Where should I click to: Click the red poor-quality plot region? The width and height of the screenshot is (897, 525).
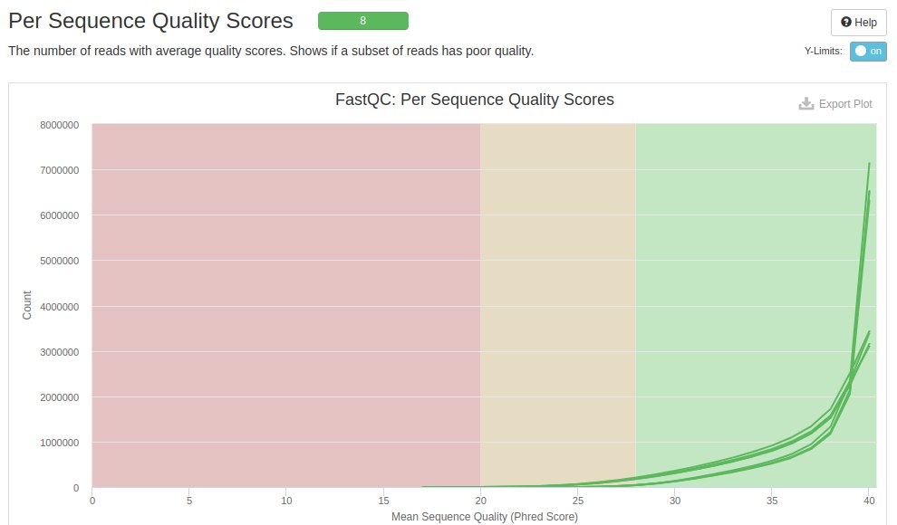pyautogui.click(x=285, y=299)
